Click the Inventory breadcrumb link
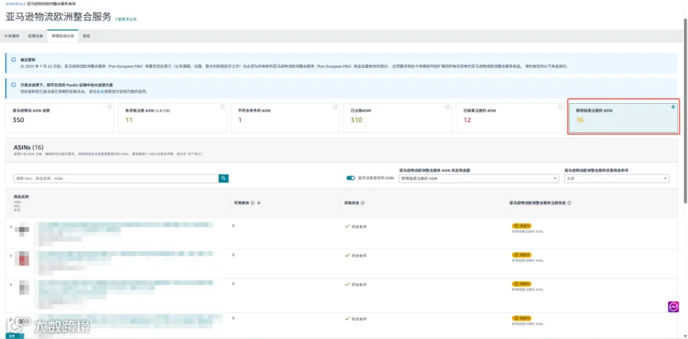Image resolution: width=688 pixels, height=339 pixels. tap(14, 4)
